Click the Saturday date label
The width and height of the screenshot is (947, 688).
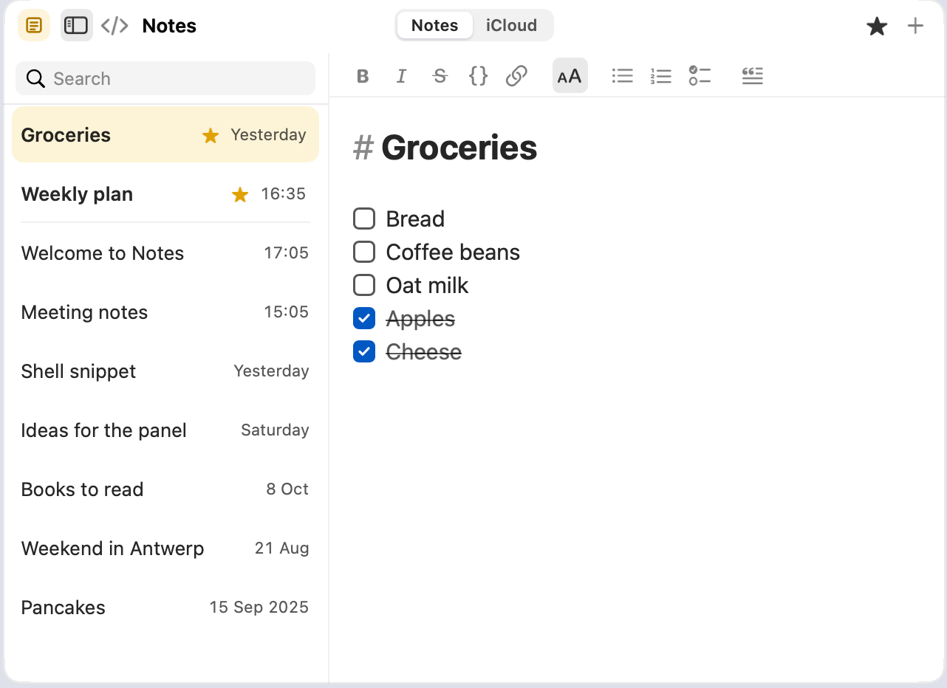275,430
